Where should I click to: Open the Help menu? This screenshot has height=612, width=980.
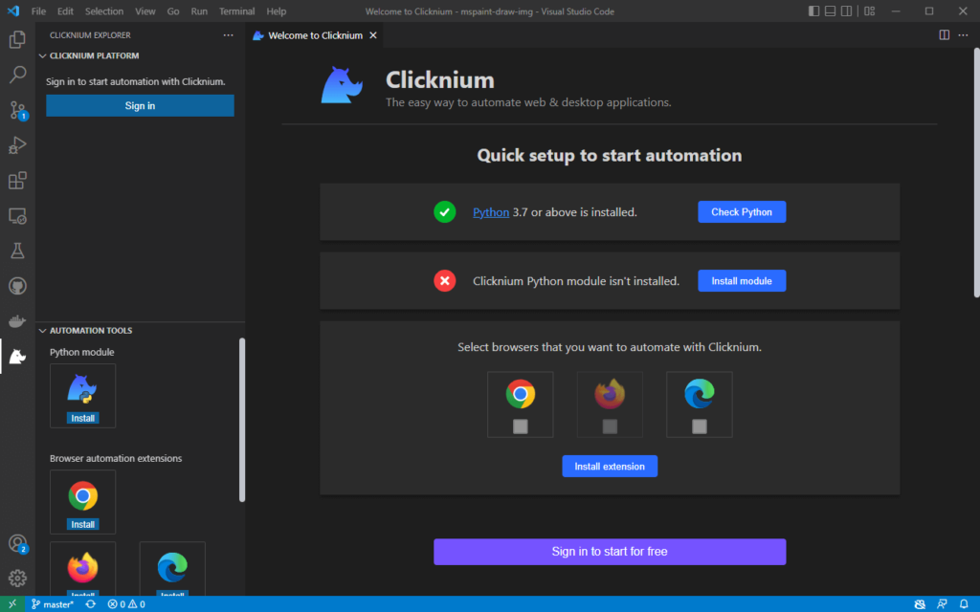277,11
